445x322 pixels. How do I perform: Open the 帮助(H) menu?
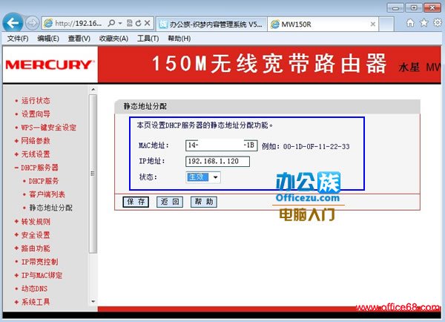tap(179, 39)
